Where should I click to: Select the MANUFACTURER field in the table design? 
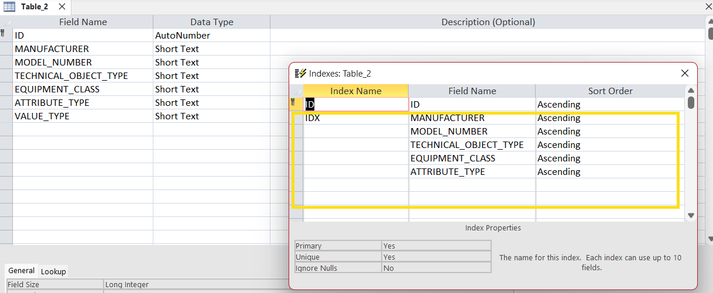point(83,49)
